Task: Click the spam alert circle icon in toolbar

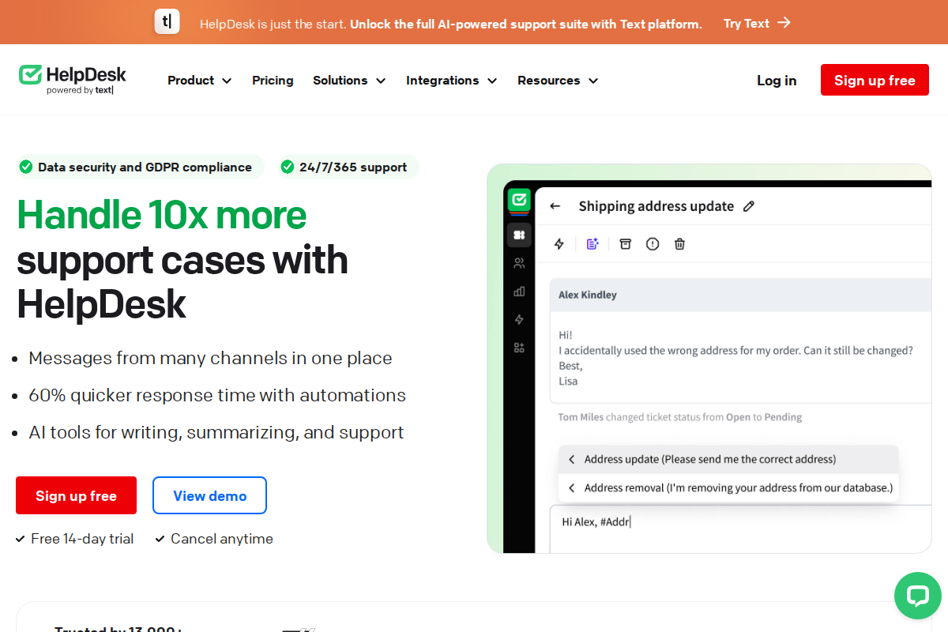Action: click(653, 244)
